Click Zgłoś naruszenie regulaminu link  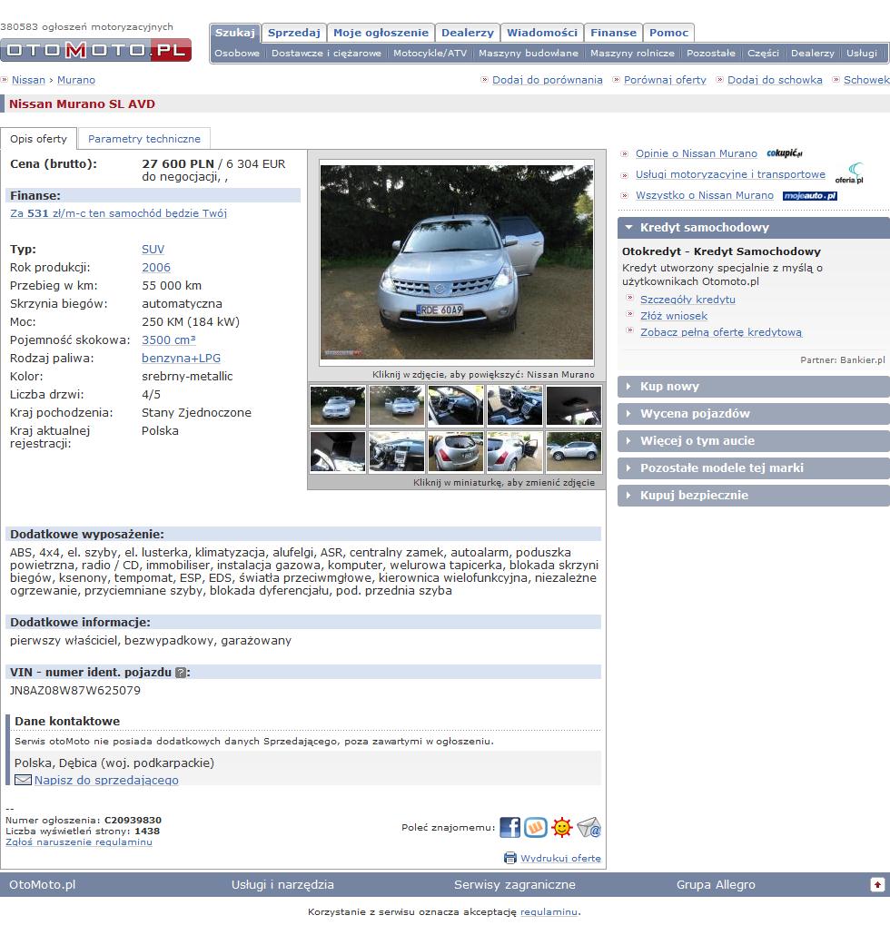coord(79,842)
